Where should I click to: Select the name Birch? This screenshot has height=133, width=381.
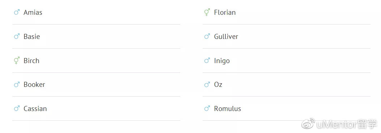point(31,61)
